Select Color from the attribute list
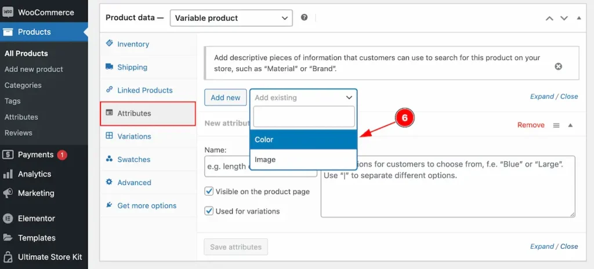594x269 pixels. [303, 139]
